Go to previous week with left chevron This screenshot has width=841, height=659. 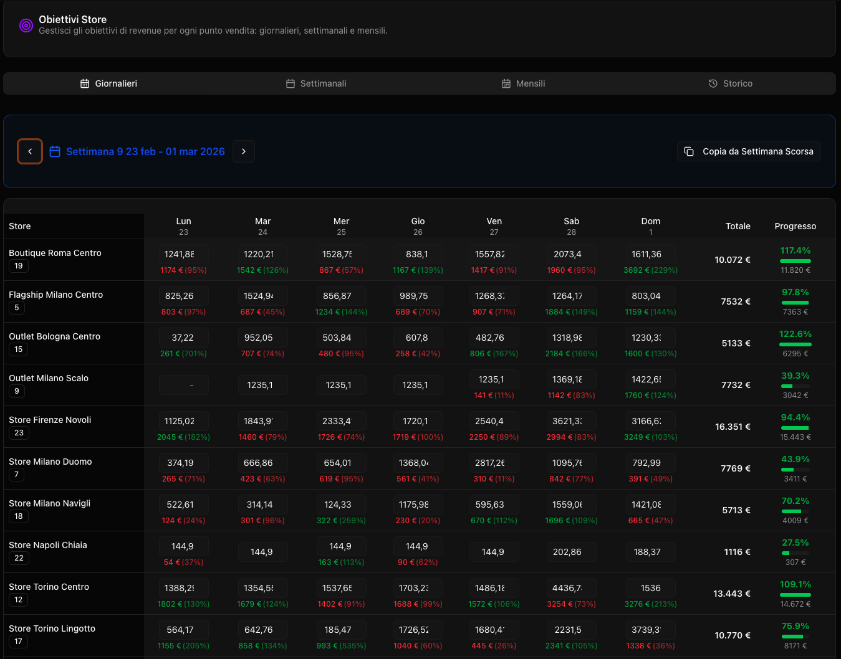click(30, 151)
